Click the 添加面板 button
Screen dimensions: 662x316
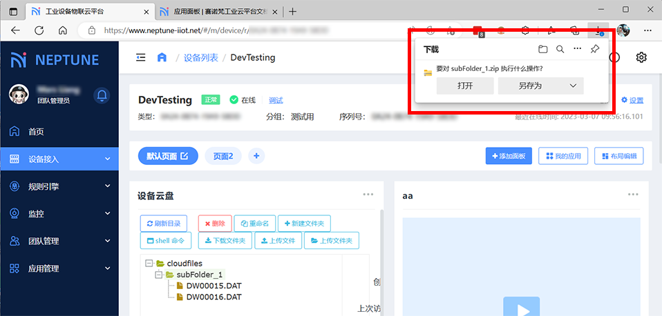click(509, 157)
